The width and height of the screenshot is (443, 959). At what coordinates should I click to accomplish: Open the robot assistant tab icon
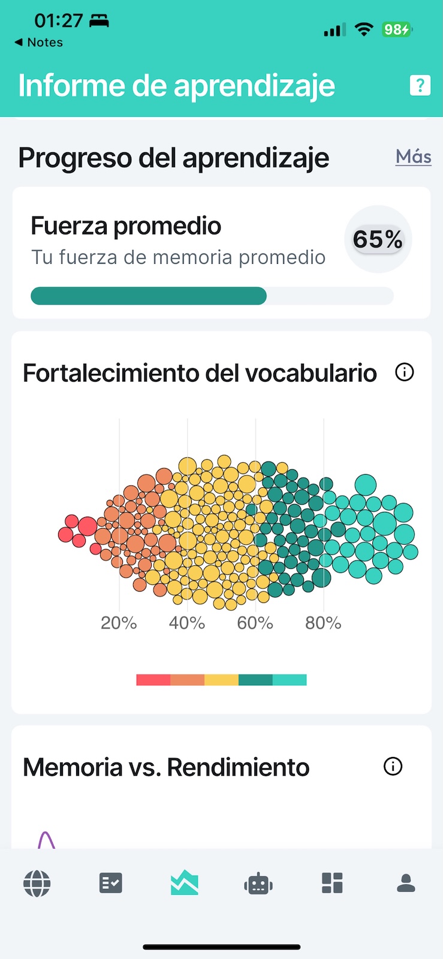tap(258, 883)
